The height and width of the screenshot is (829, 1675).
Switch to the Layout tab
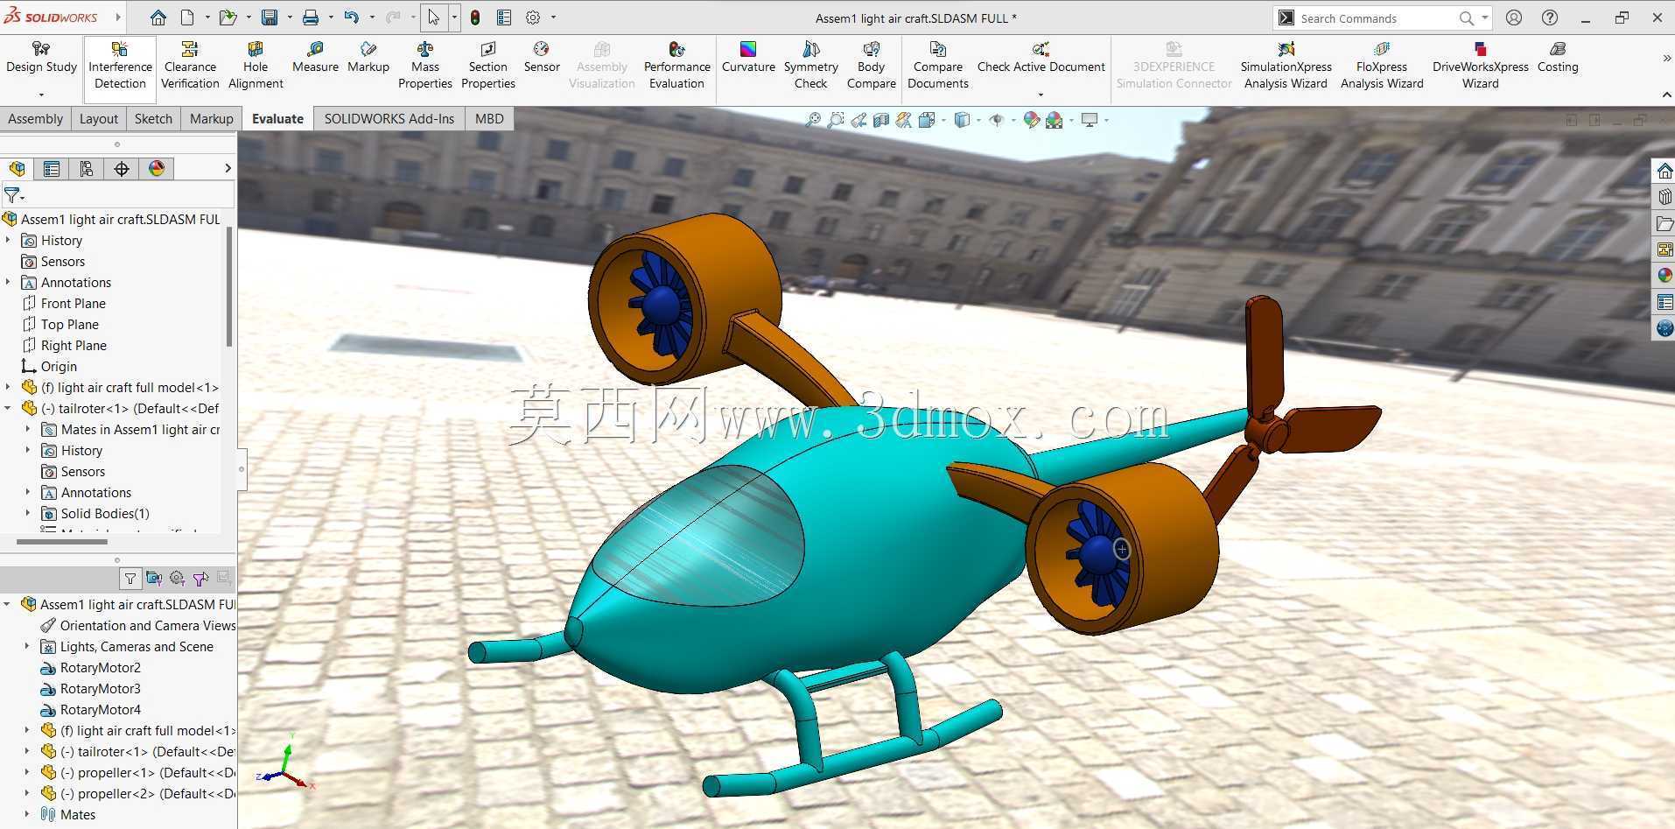pyautogui.click(x=98, y=119)
